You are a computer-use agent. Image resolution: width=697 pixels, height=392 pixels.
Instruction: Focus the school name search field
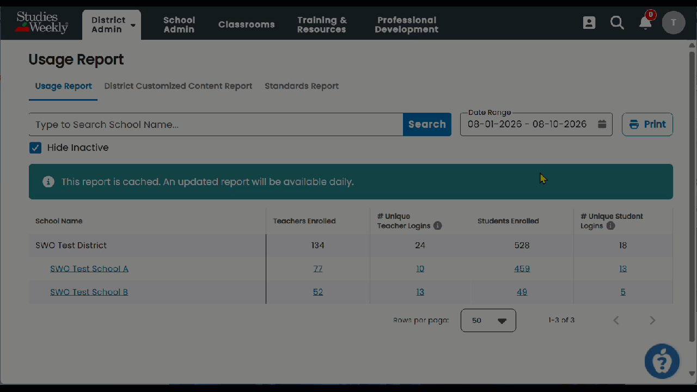[x=216, y=125]
